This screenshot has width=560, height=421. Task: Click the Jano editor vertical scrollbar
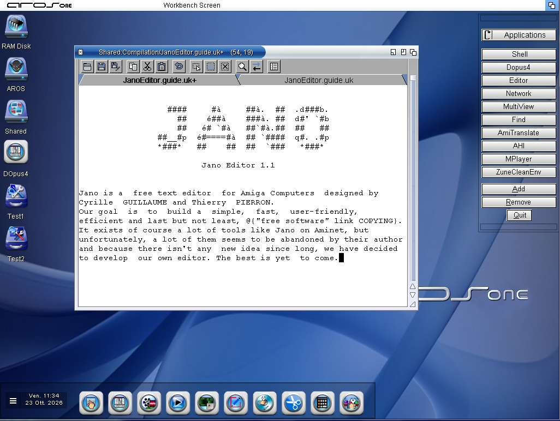[x=413, y=178]
